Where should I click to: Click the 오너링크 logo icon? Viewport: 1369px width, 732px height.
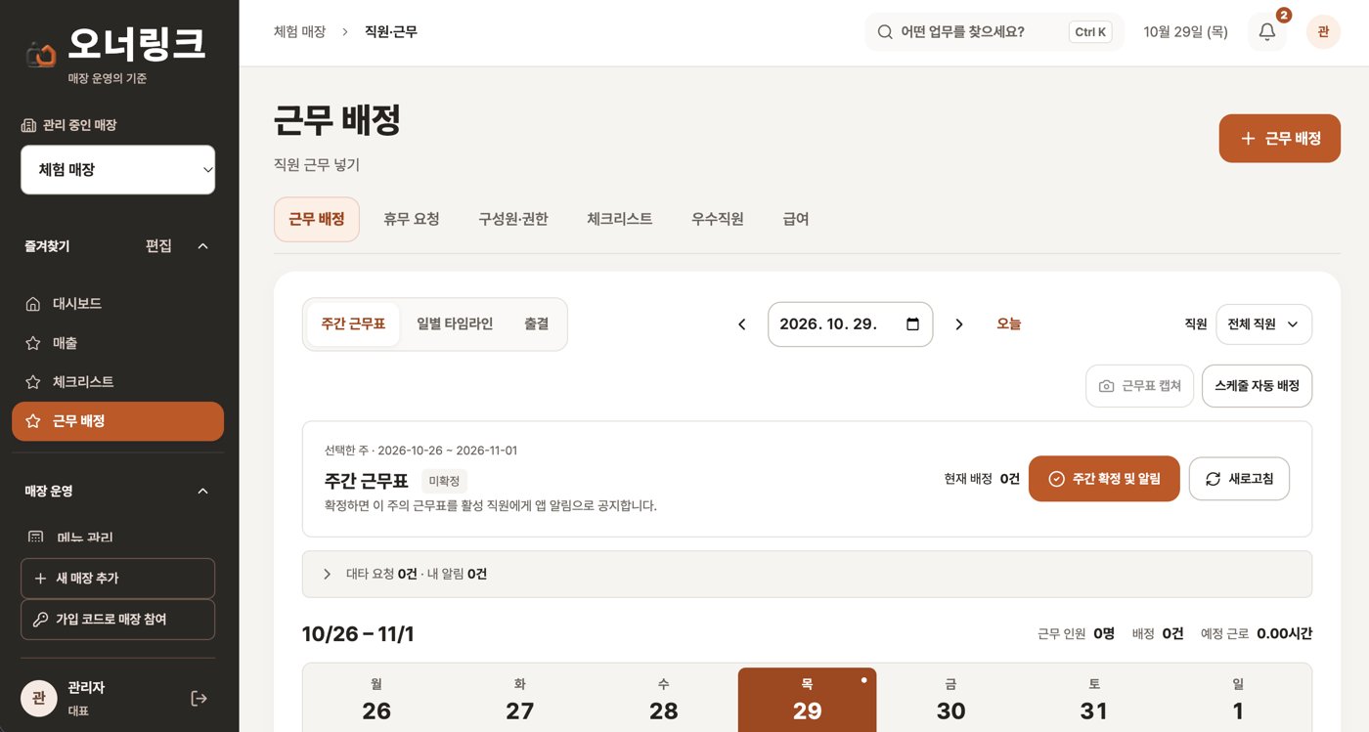(x=41, y=54)
